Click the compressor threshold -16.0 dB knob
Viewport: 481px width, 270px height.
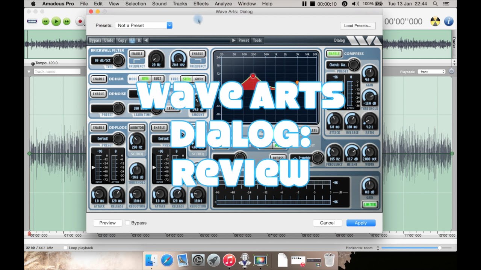pos(369,97)
